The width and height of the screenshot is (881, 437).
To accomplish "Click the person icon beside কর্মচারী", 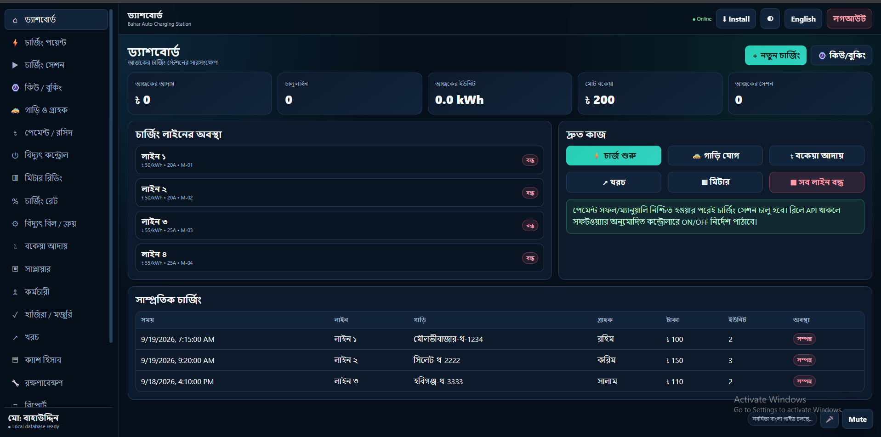I will coord(15,292).
